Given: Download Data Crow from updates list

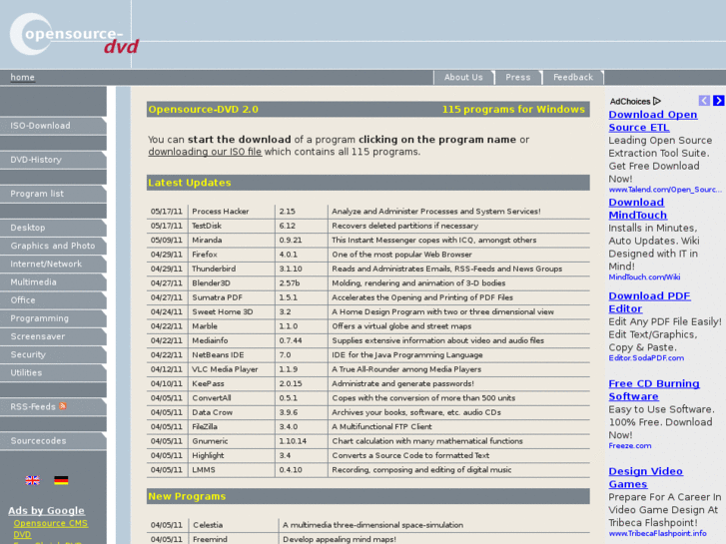Looking at the screenshot, I should tap(213, 412).
